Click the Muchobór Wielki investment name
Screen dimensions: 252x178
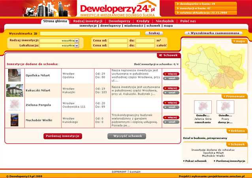point(39,120)
